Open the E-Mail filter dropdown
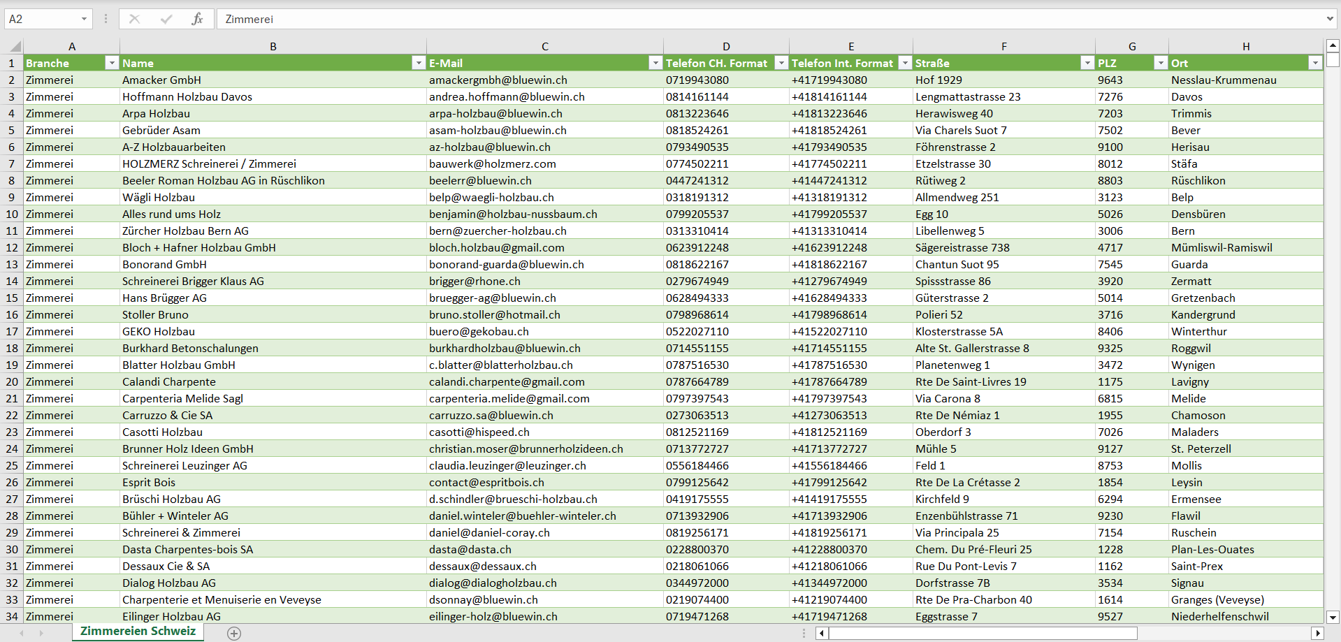1341x642 pixels. click(655, 63)
